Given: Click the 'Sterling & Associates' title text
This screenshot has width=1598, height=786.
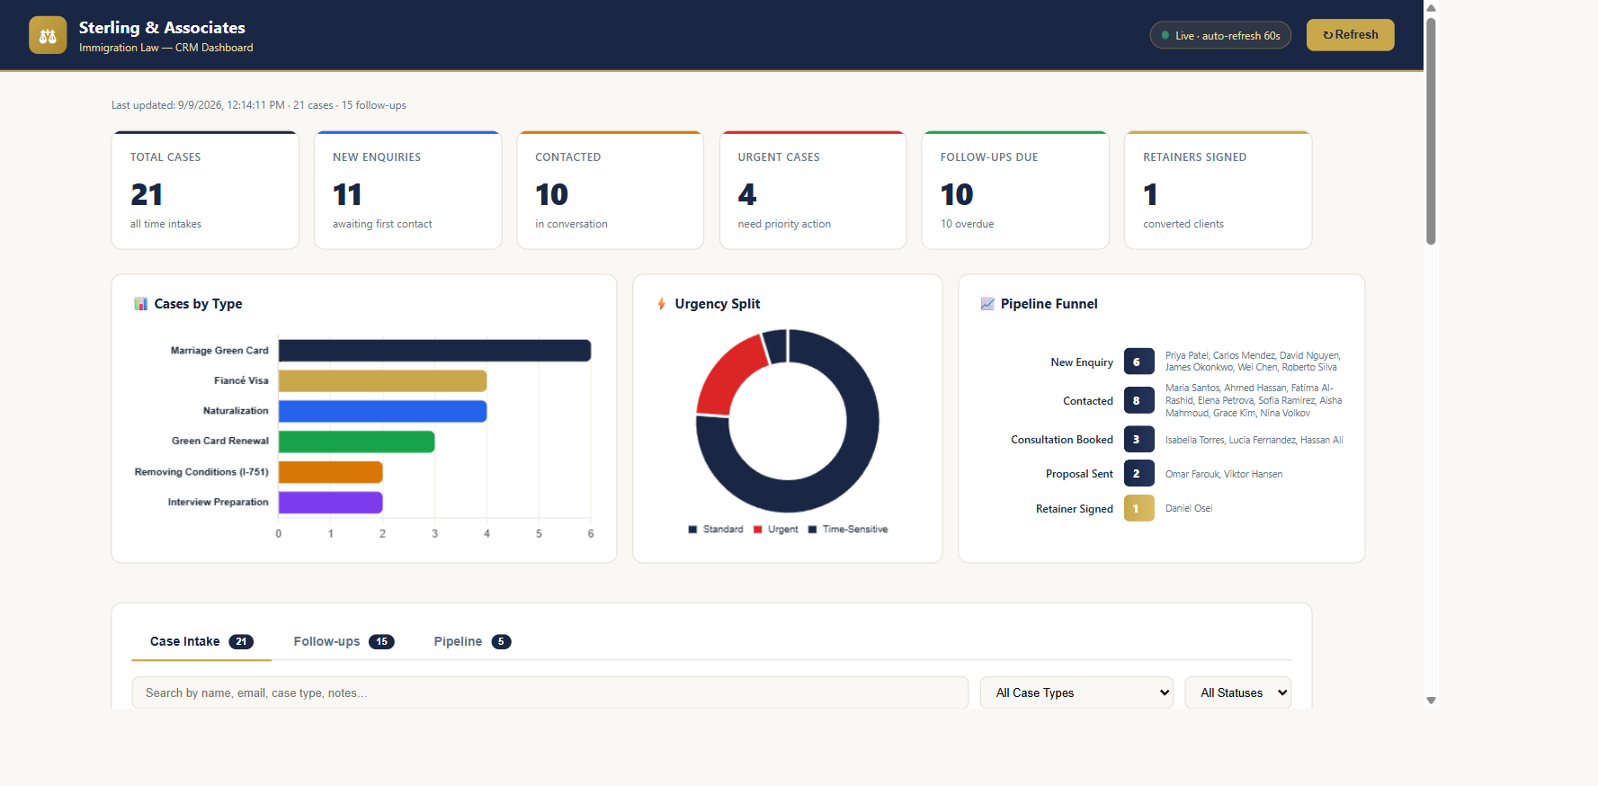Looking at the screenshot, I should (x=162, y=28).
